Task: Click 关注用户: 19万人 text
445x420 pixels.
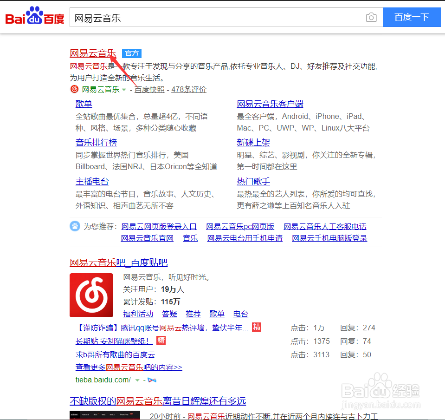Action: [154, 289]
